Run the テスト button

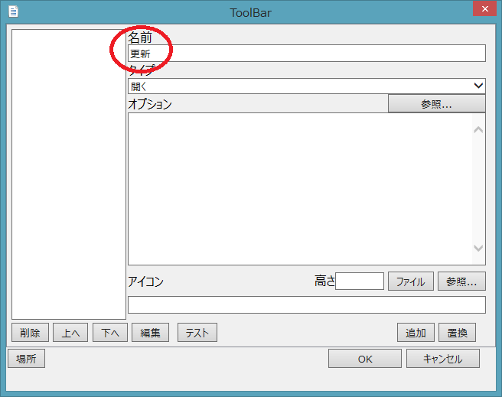pyautogui.click(x=197, y=333)
